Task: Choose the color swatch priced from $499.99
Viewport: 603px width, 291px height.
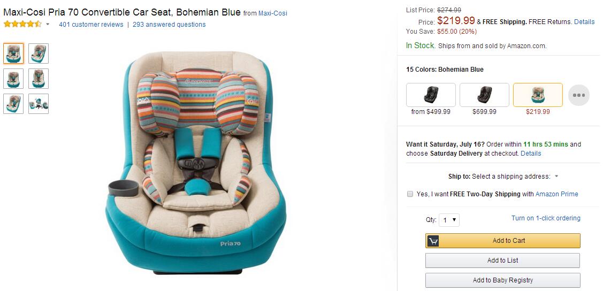Action: 431,95
